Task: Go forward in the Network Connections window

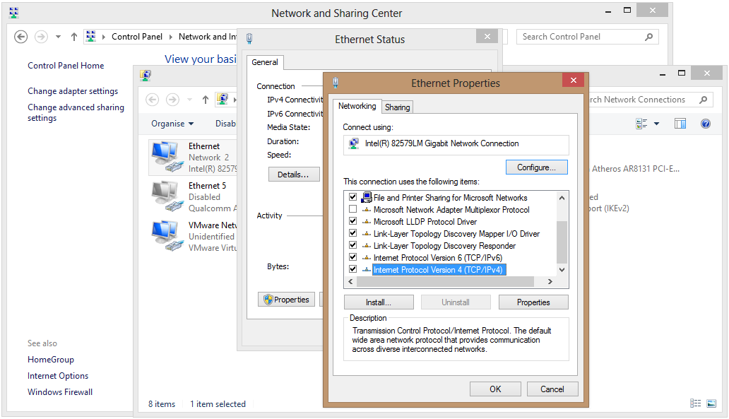Action: pyautogui.click(x=172, y=100)
